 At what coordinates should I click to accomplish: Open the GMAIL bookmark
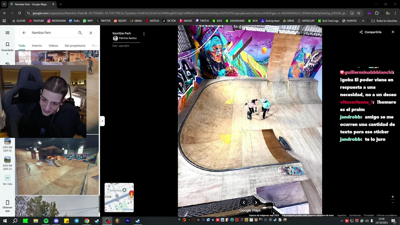click(136, 21)
